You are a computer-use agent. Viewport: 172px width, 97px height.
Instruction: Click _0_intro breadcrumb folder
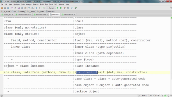[41, 11]
